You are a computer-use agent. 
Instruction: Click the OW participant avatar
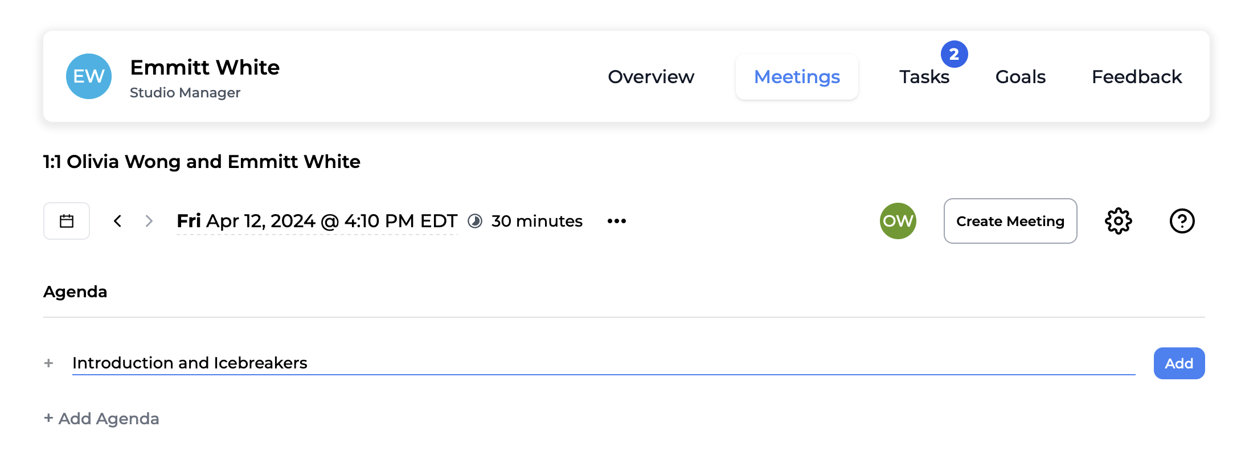898,221
